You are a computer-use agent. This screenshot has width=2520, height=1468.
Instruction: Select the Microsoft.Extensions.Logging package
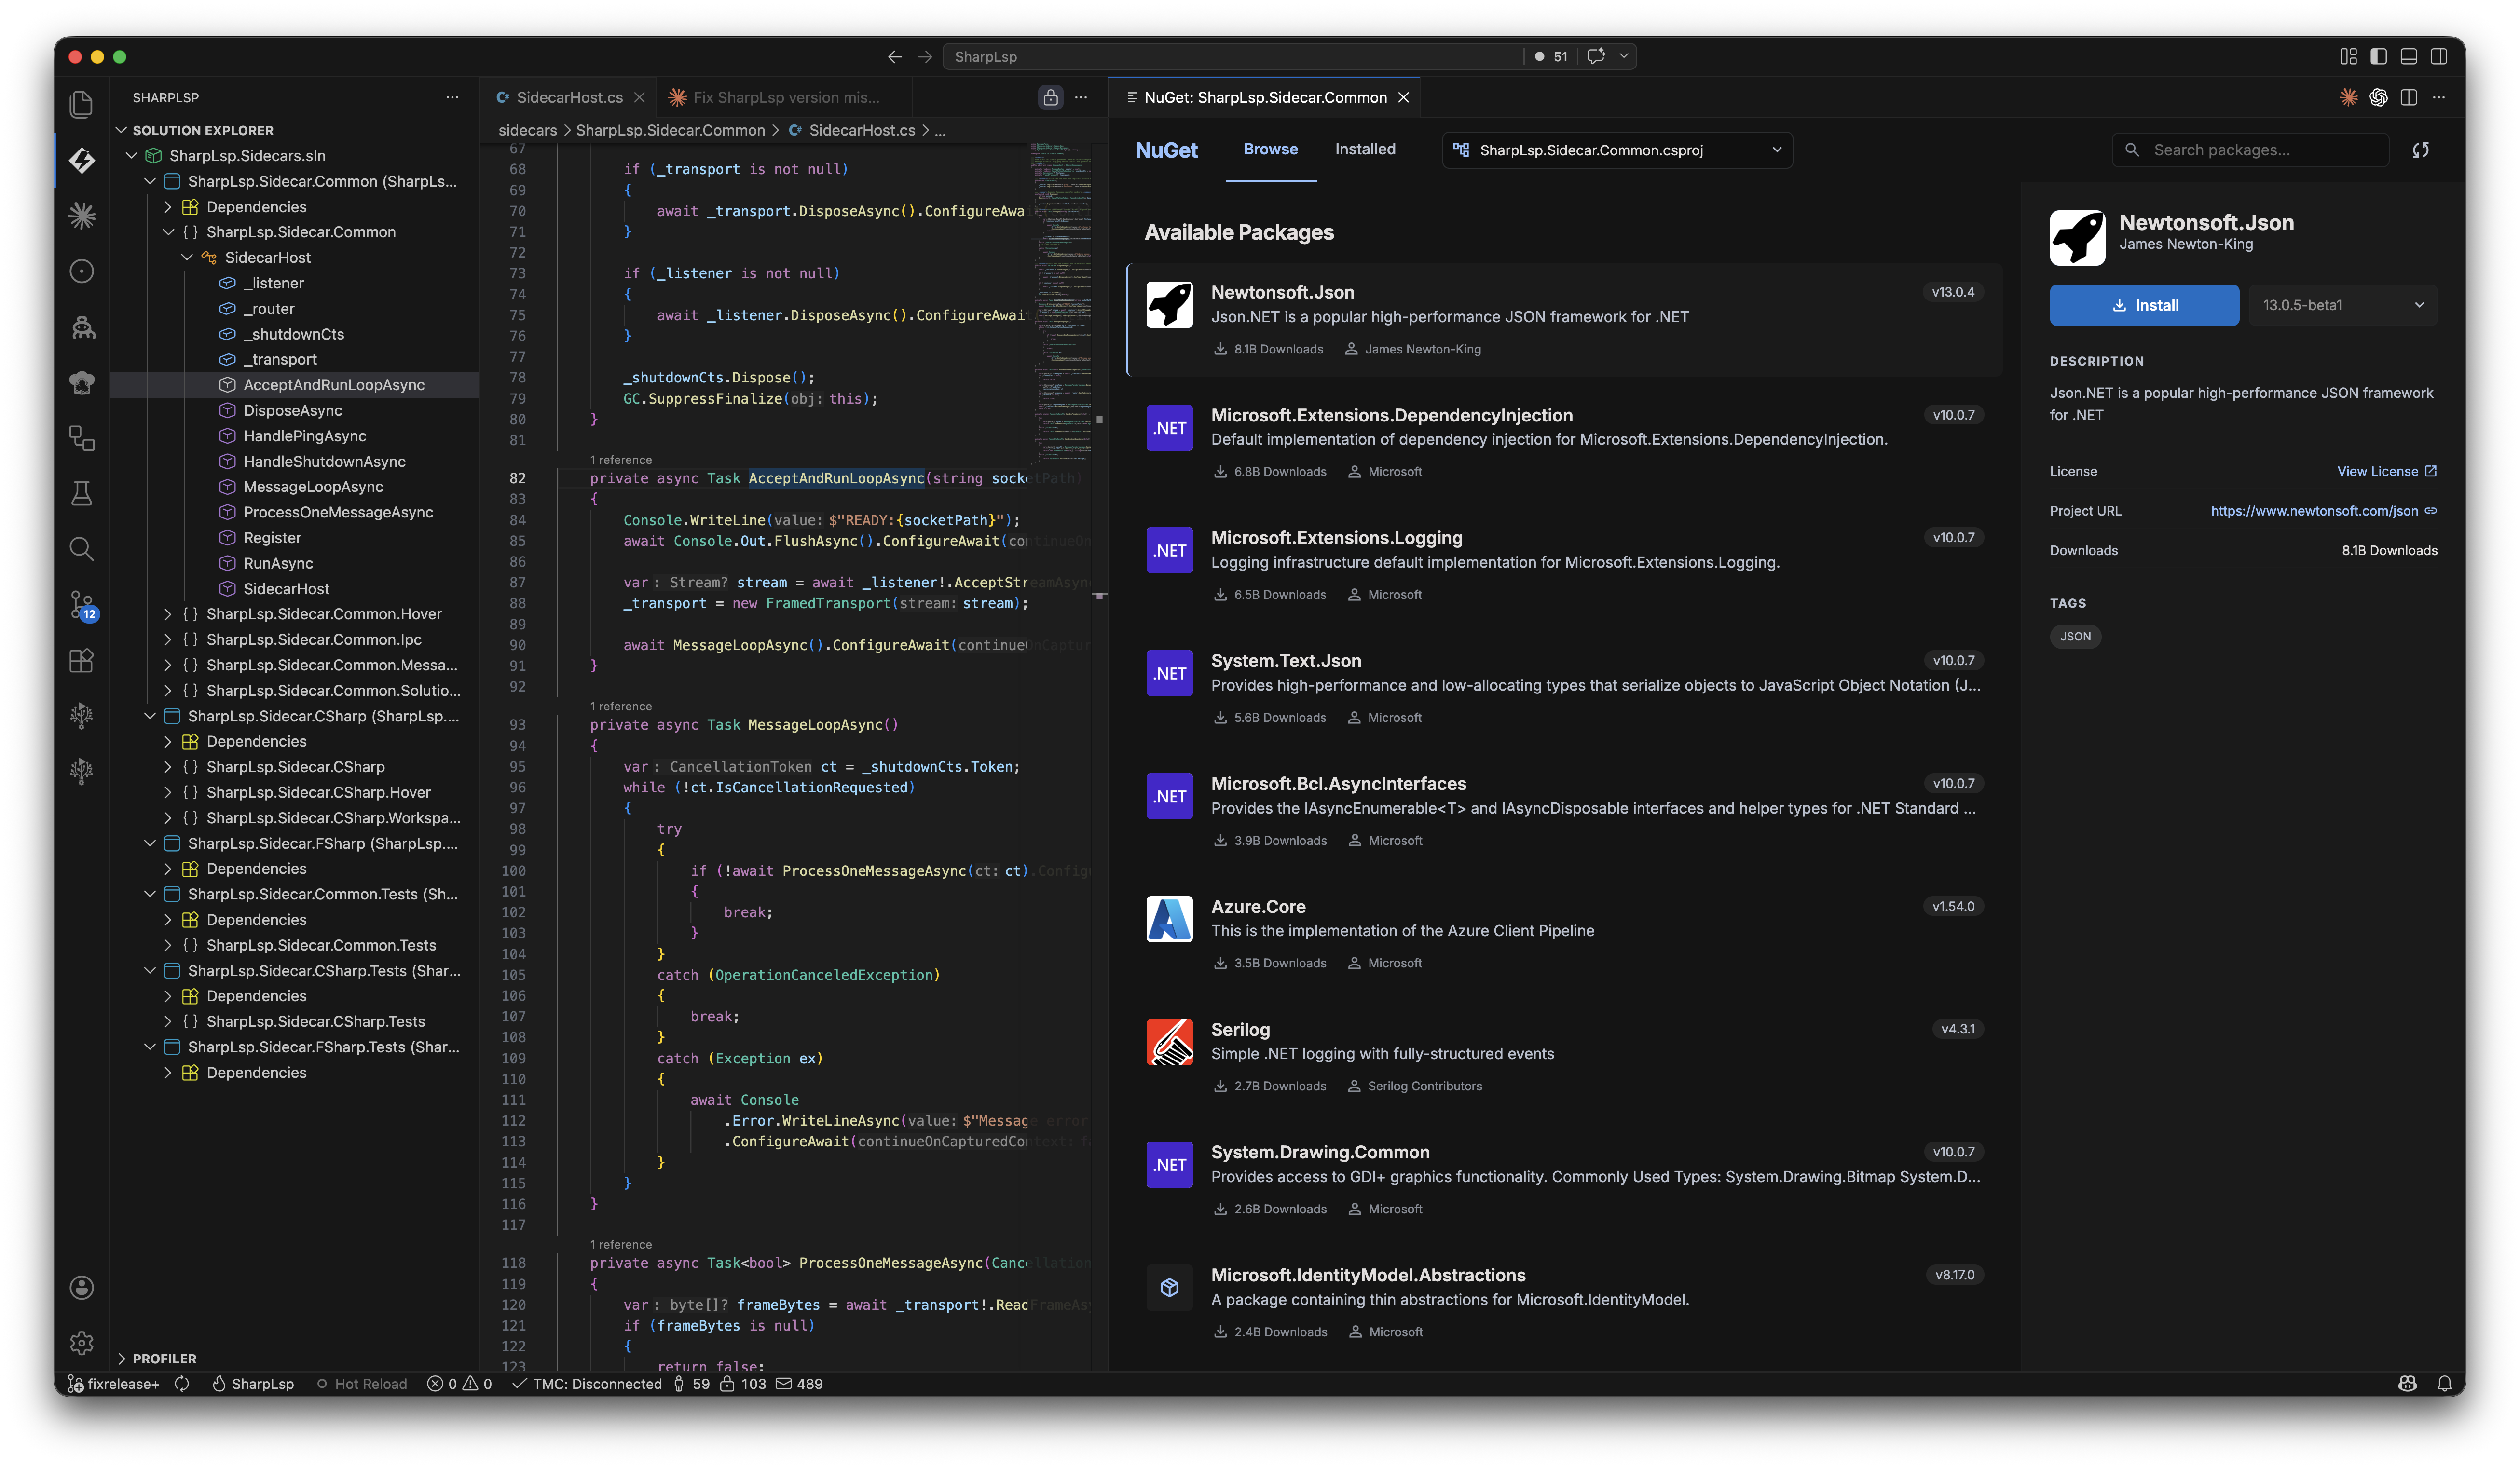pyautogui.click(x=1564, y=565)
